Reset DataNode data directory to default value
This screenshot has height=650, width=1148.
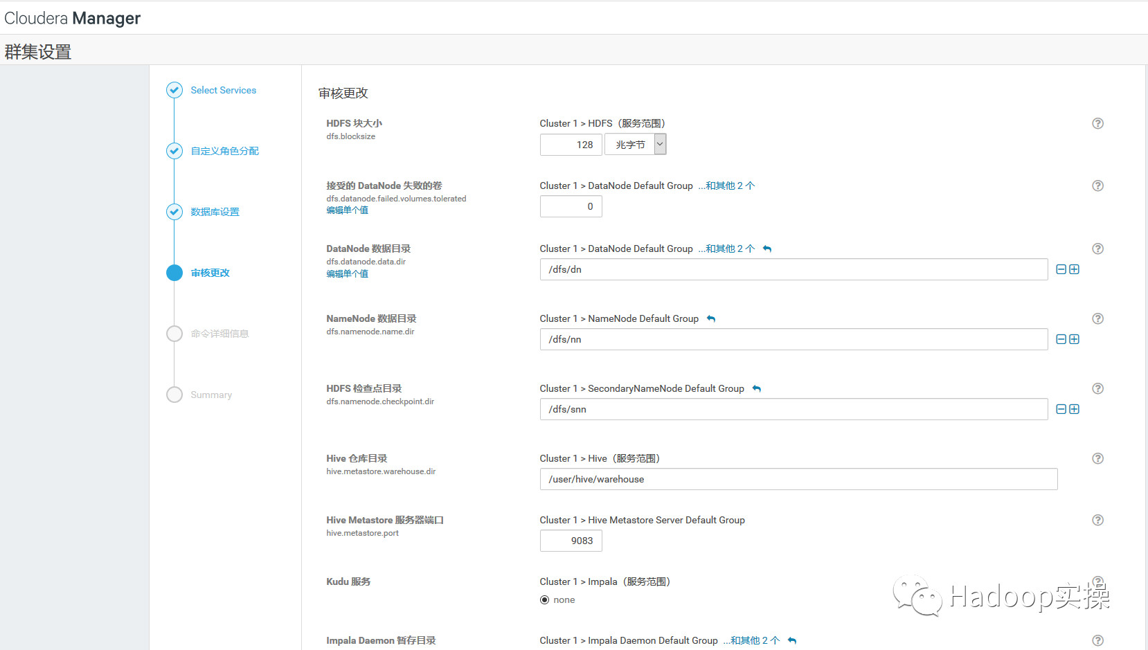(x=767, y=249)
